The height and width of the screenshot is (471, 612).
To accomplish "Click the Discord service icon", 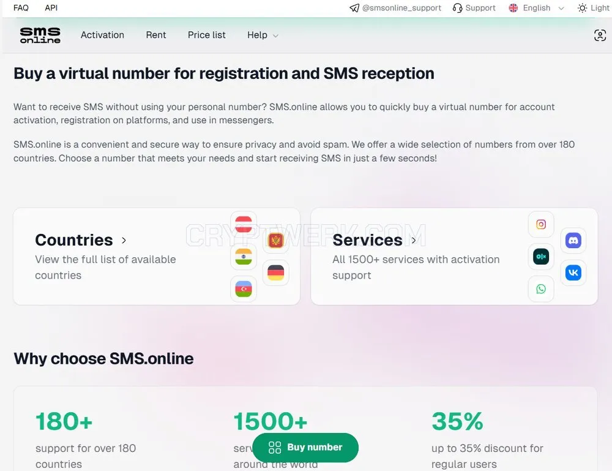I will (x=573, y=241).
